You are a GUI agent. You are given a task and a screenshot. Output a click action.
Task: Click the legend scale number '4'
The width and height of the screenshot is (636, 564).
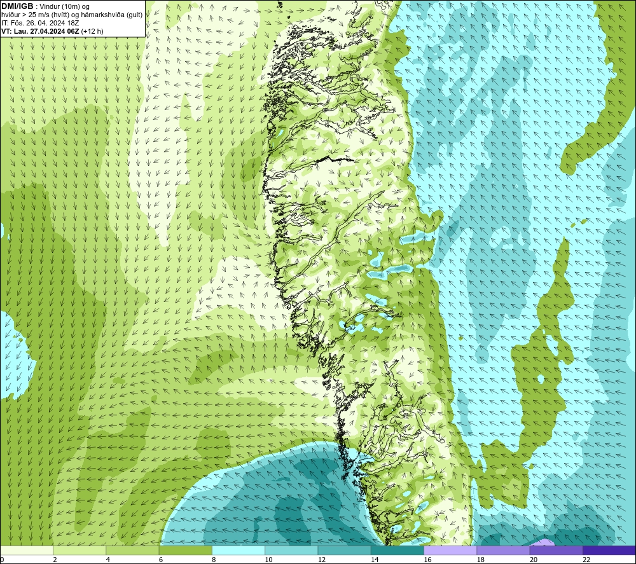pos(108,560)
